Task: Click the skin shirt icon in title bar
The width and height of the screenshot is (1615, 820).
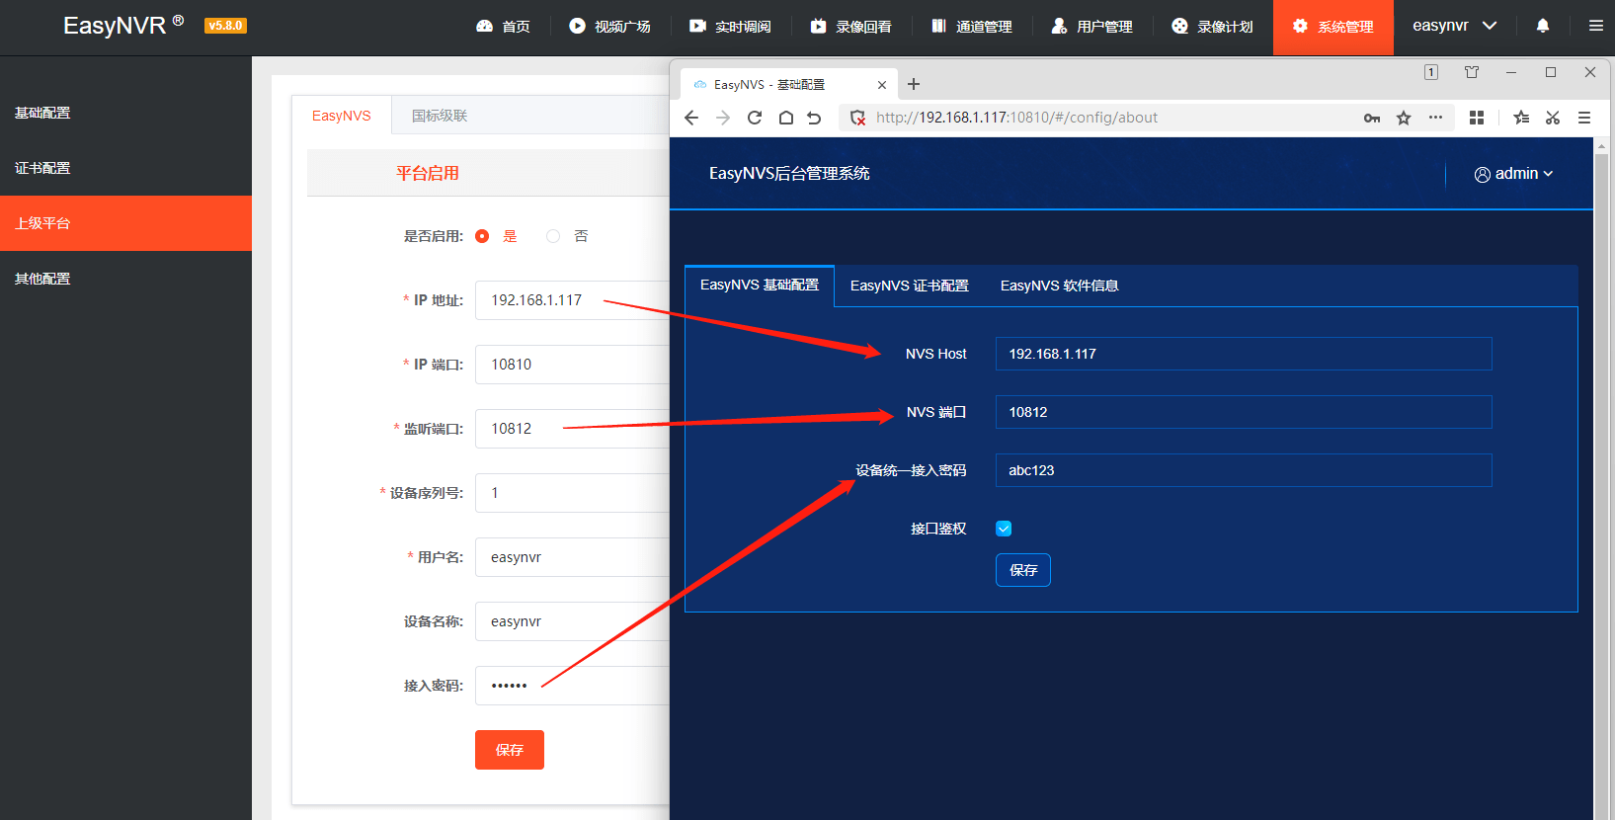Action: pos(1472,72)
